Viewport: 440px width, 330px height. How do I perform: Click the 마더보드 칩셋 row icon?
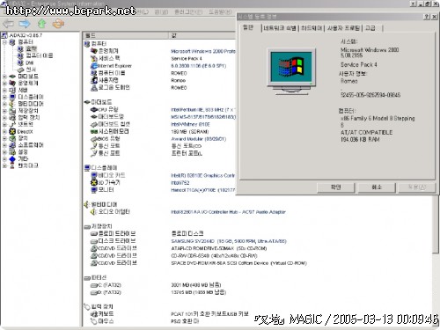coord(94,124)
